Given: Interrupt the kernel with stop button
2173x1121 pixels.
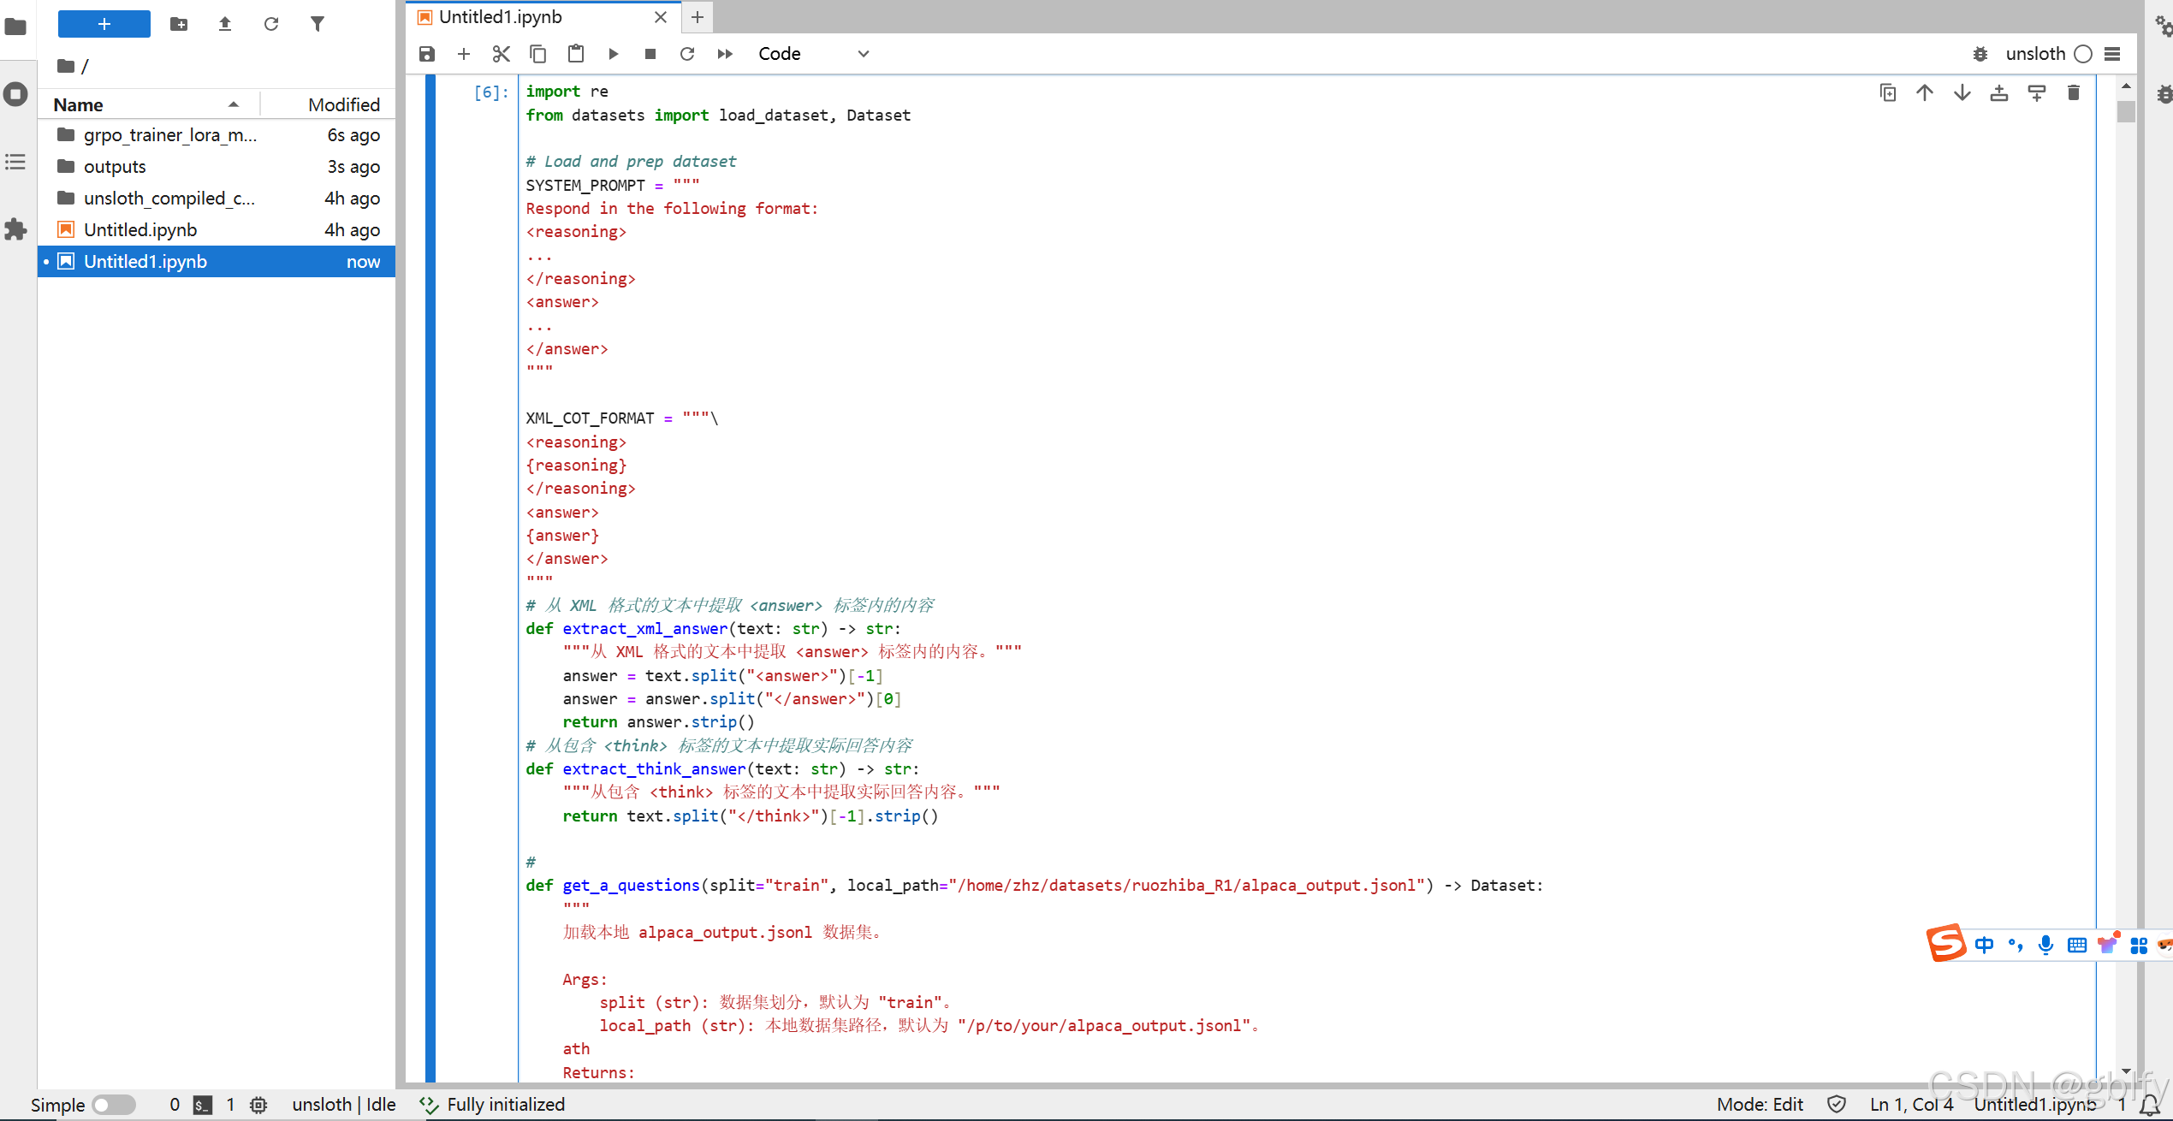Looking at the screenshot, I should pyautogui.click(x=650, y=54).
